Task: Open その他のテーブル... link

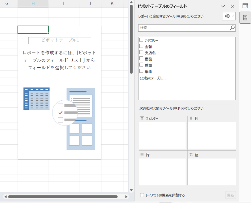Action: click(152, 78)
